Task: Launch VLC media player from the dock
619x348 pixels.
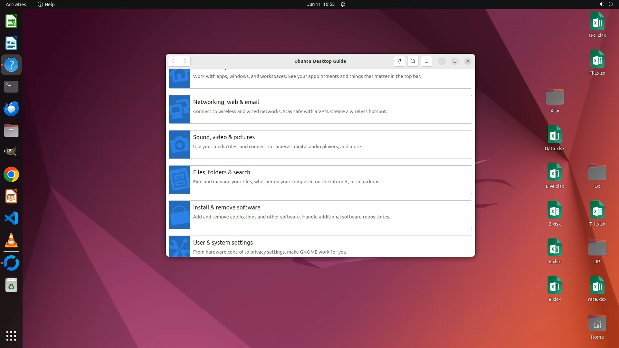Action: (x=11, y=240)
